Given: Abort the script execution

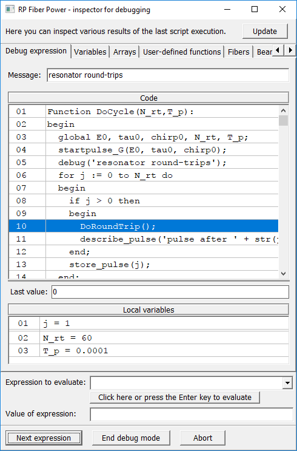Looking at the screenshot, I should point(203,438).
